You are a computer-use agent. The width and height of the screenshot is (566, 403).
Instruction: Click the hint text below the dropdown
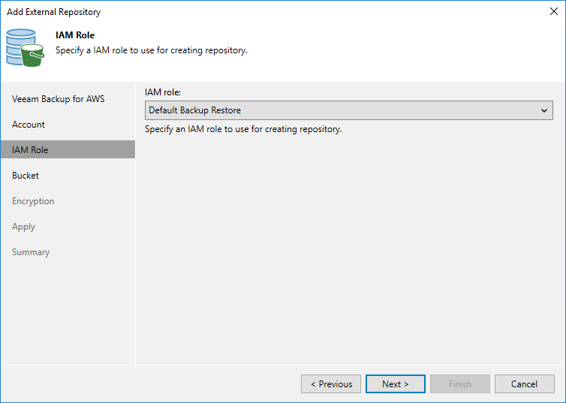243,129
